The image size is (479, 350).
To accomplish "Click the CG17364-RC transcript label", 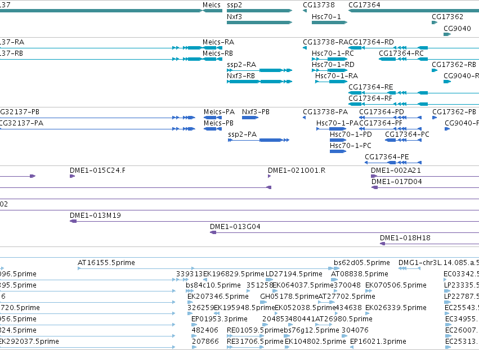I will click(x=401, y=53).
